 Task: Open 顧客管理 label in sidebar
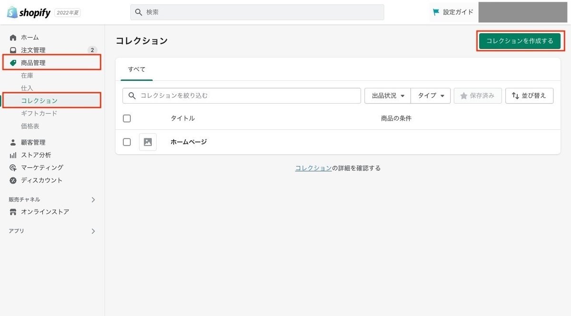pyautogui.click(x=33, y=142)
